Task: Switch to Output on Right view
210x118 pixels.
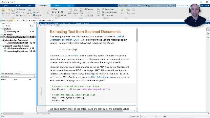Action: click(208, 29)
